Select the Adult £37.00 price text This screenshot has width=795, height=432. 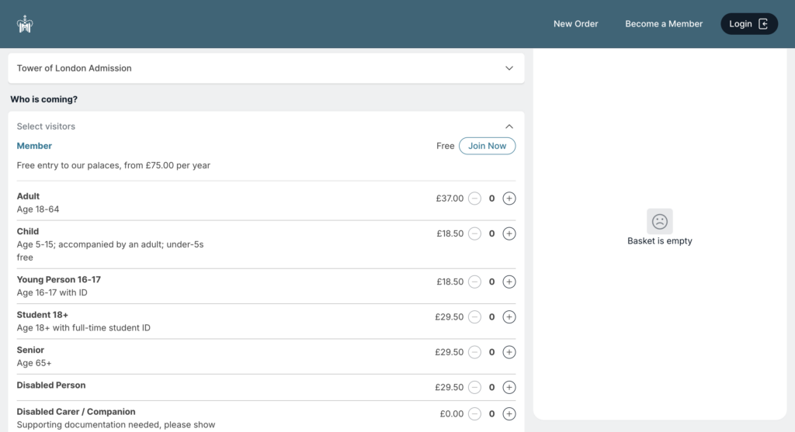point(450,199)
